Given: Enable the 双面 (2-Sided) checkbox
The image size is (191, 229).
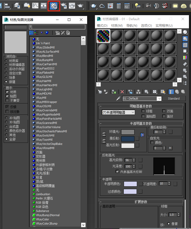Looking at the screenshot, I should (x=164, y=111).
